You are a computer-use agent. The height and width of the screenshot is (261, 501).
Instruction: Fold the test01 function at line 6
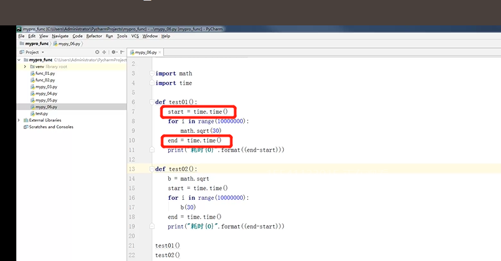tap(152, 102)
